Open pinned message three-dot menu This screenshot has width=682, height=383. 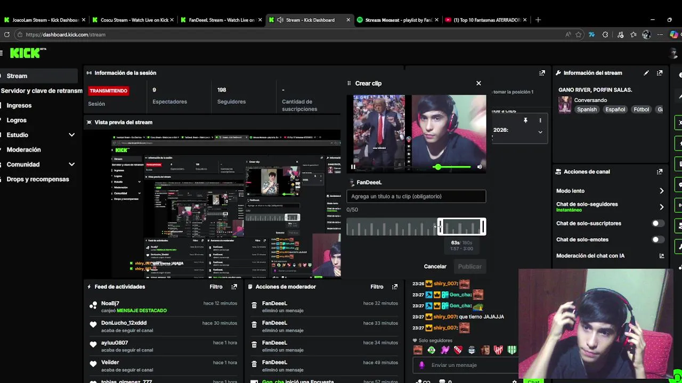[540, 121]
